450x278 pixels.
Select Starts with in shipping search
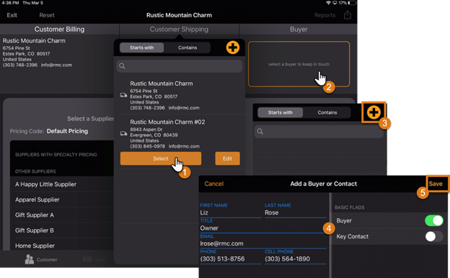point(142,48)
